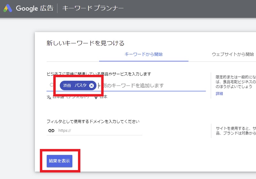256x179 pixels.
Task: Open the 詳細 link
Action: (219, 94)
